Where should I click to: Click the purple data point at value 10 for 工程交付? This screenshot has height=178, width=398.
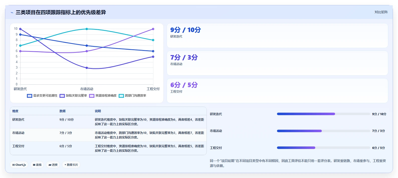(153, 29)
